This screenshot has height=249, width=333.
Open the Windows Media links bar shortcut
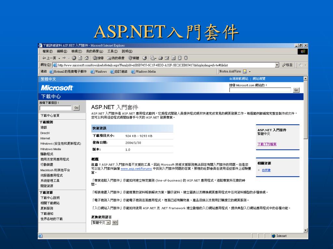click(143, 72)
